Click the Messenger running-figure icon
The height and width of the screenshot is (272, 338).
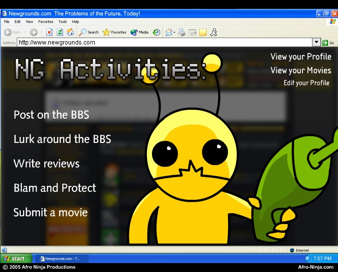(x=213, y=33)
